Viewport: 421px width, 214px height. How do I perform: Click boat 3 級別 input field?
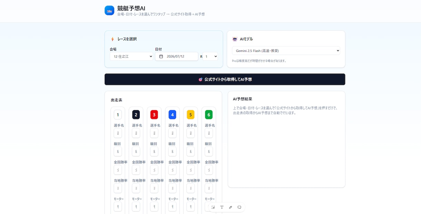(154, 151)
